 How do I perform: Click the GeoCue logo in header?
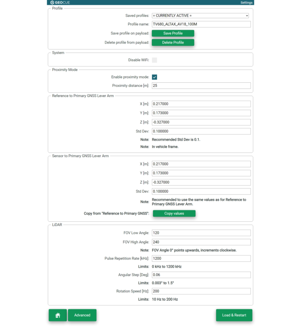click(60, 3)
